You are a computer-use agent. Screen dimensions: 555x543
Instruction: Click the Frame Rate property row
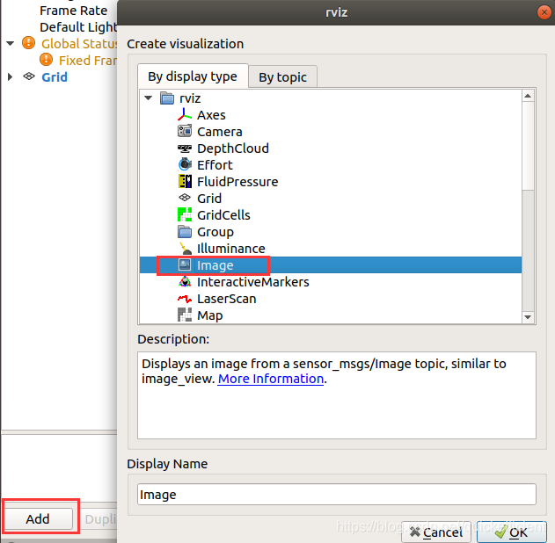(x=73, y=11)
